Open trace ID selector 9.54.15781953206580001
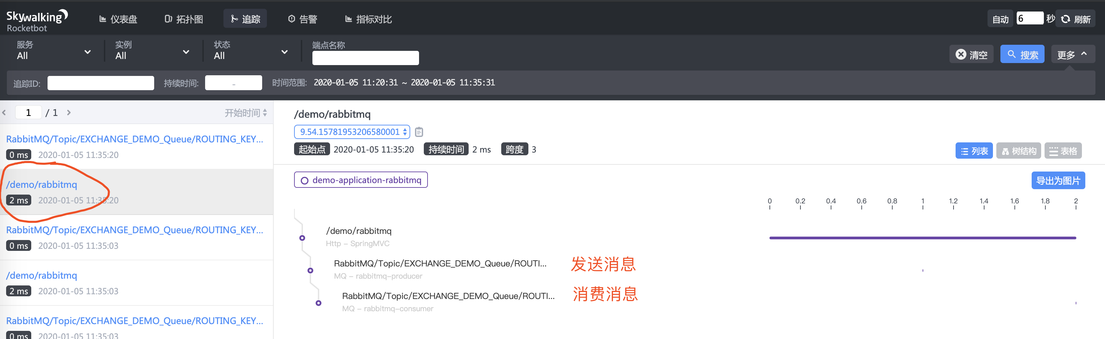Image resolution: width=1105 pixels, height=339 pixels. coord(352,132)
